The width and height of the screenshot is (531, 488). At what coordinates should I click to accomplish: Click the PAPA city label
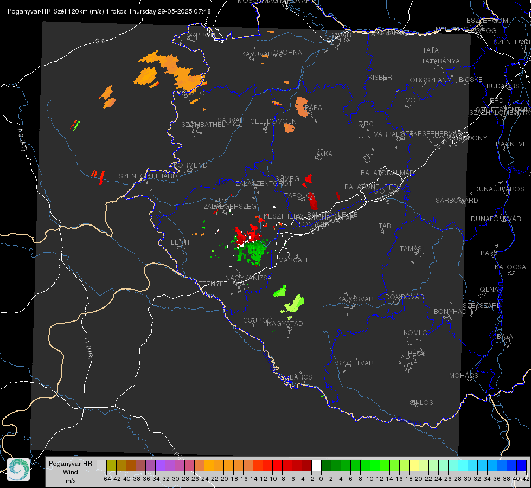click(314, 108)
